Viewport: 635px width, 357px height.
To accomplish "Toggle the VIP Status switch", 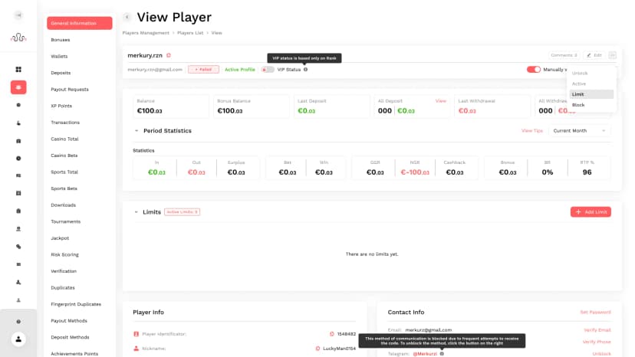I will pos(267,70).
